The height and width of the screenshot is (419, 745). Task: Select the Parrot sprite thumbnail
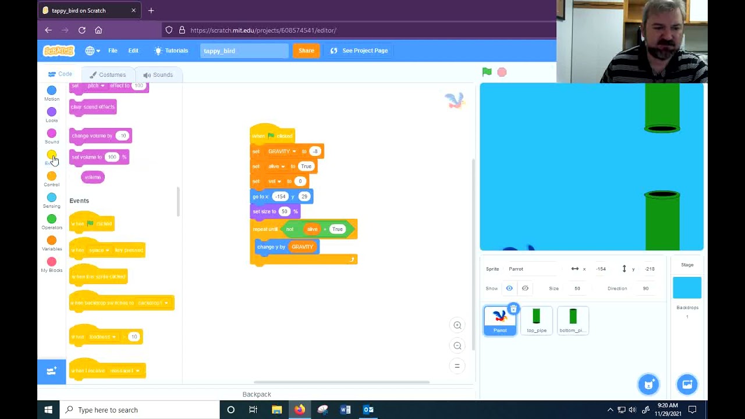500,321
